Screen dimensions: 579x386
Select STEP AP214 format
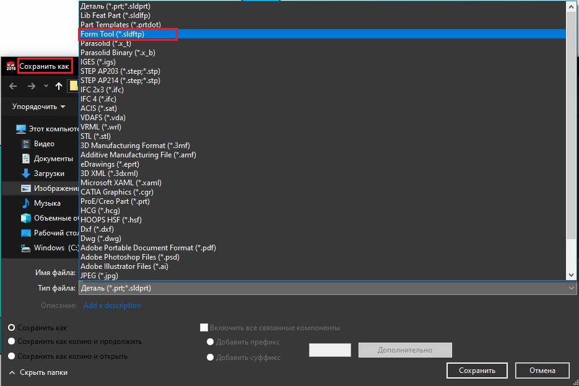click(x=323, y=80)
